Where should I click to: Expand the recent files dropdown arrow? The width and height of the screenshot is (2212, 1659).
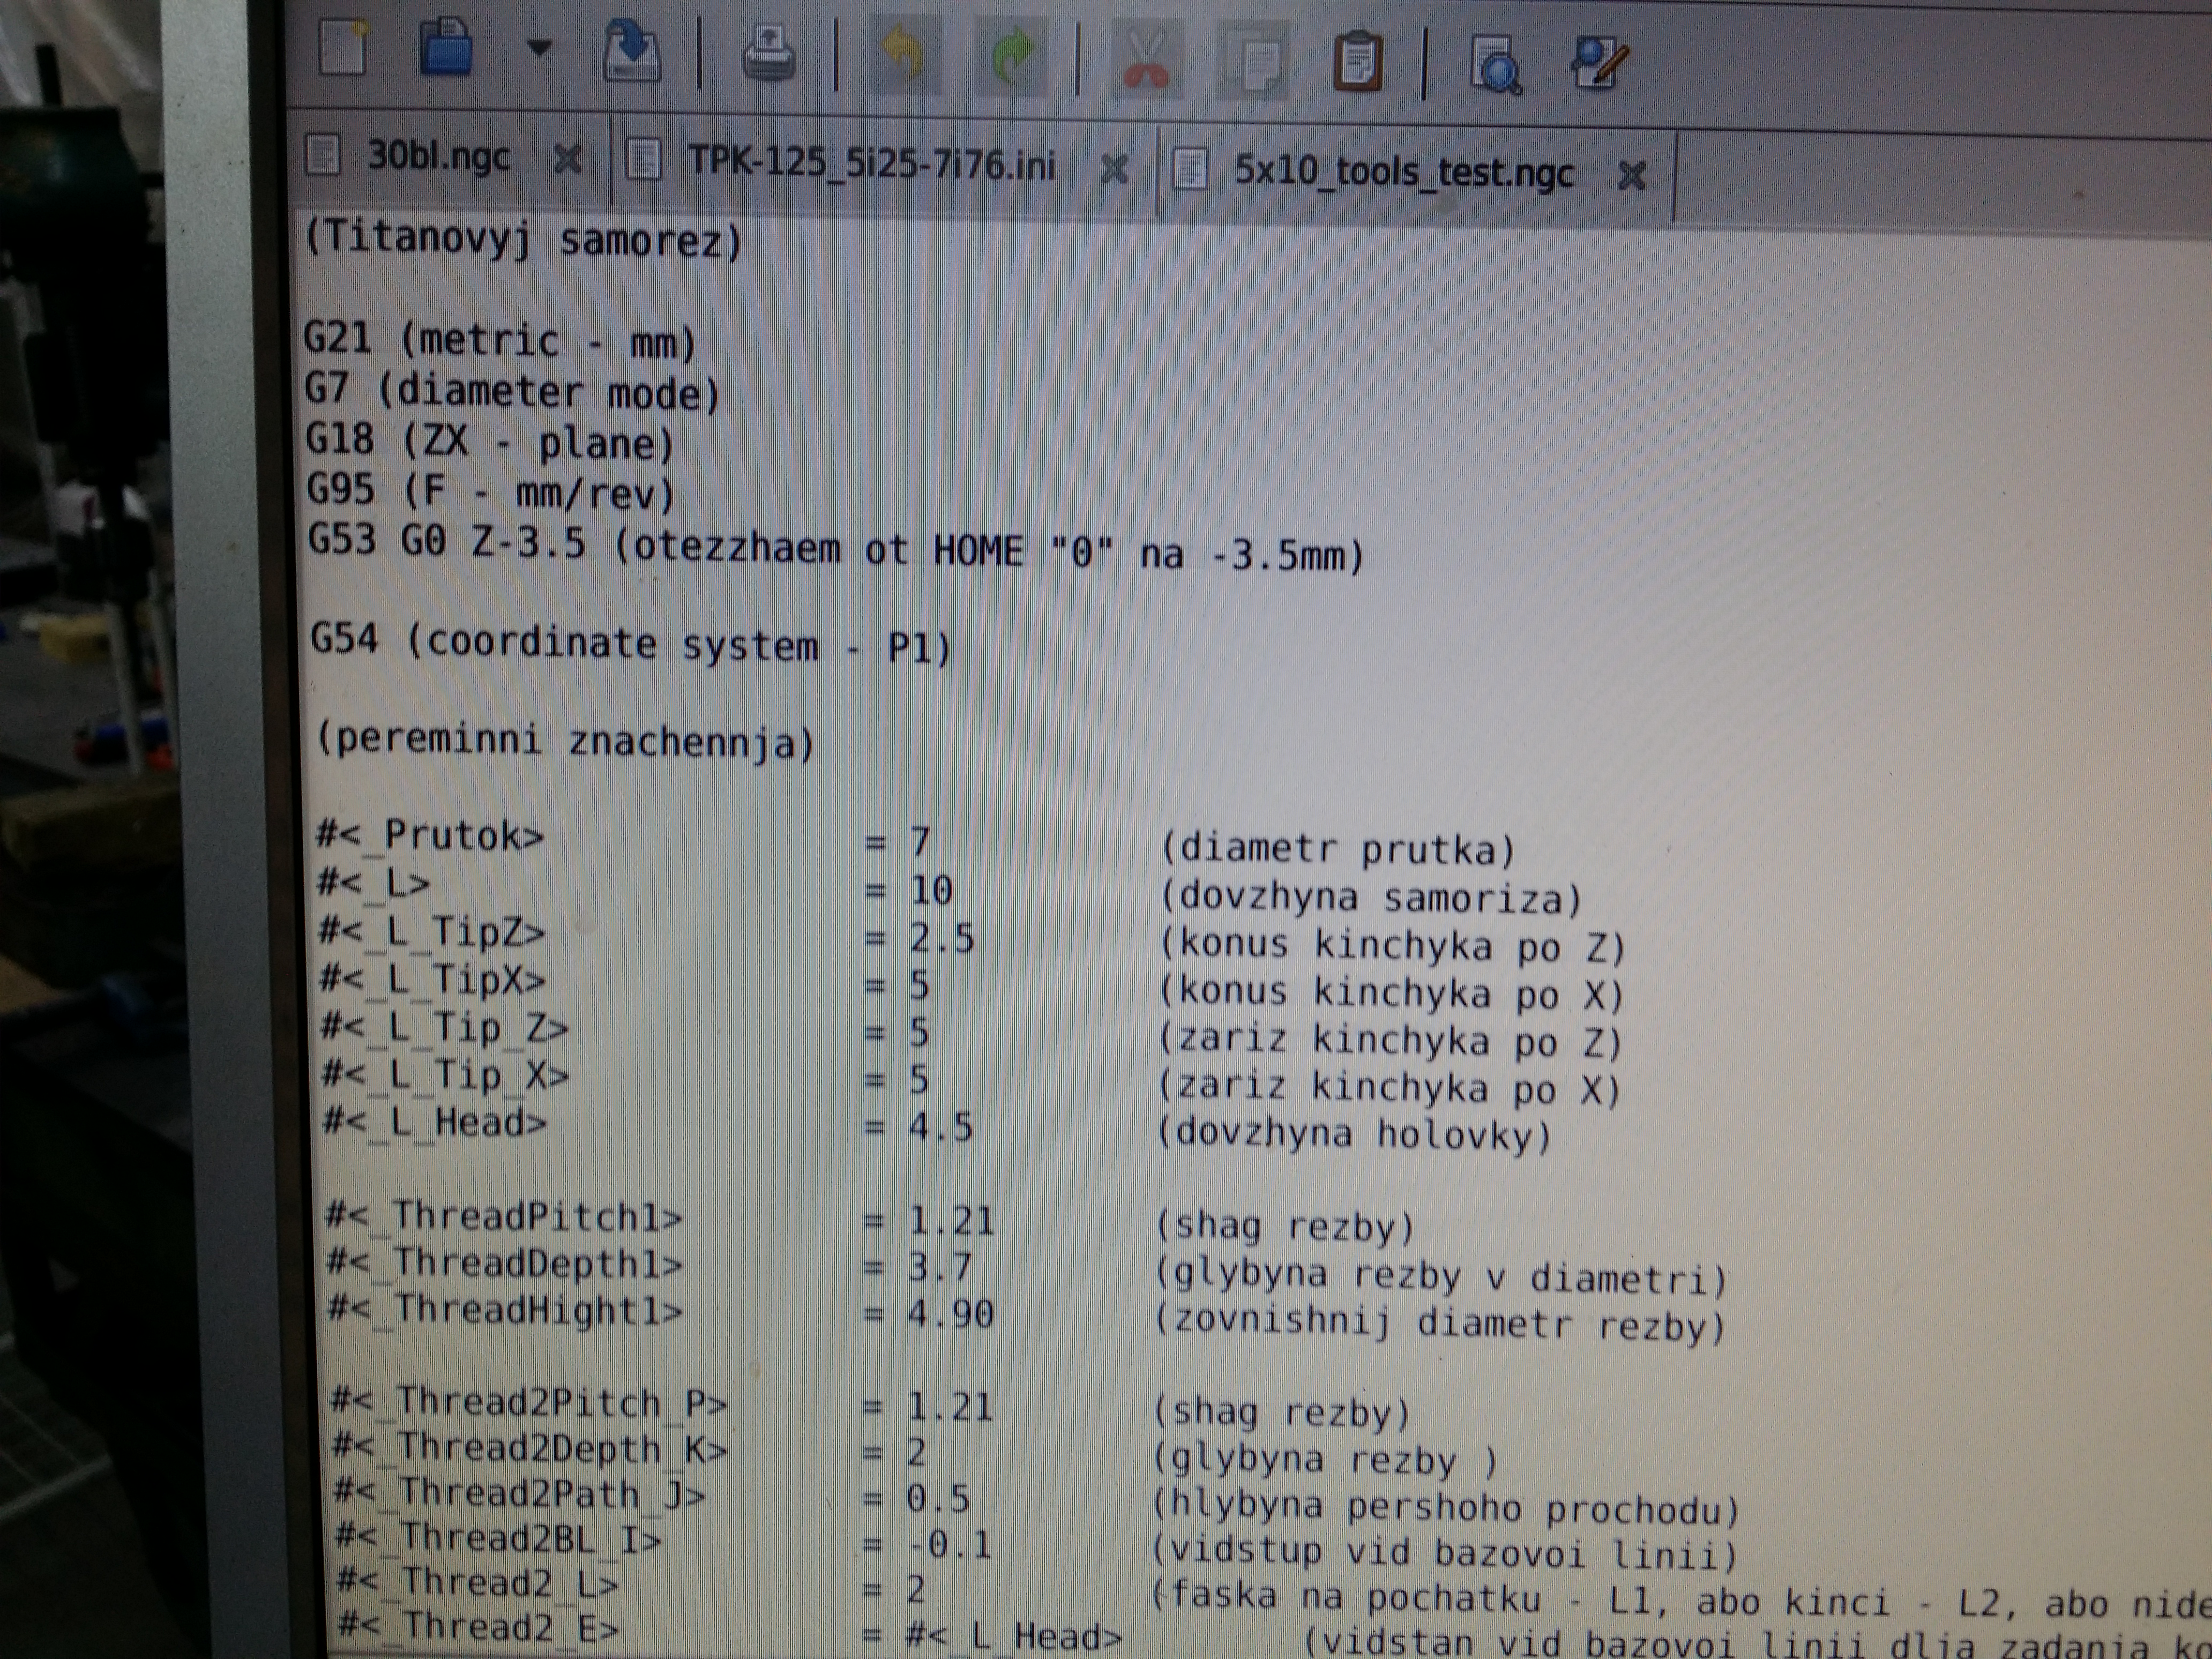tap(539, 47)
